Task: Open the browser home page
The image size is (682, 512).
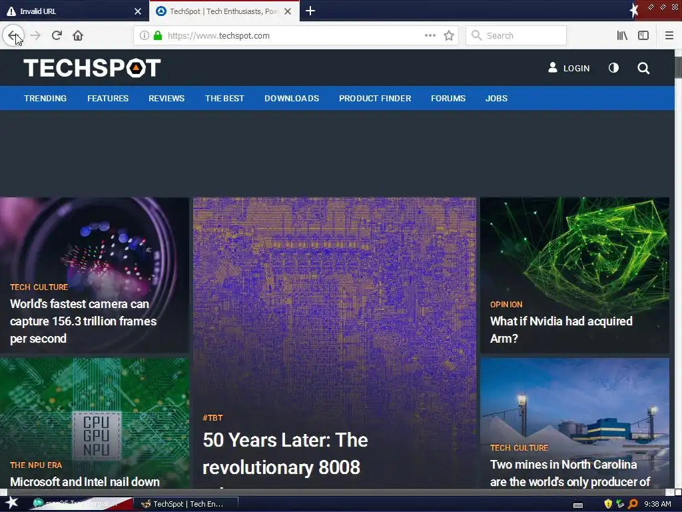Action: [78, 35]
